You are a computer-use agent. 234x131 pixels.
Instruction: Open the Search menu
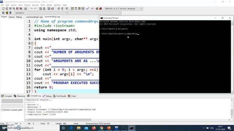(14, 5)
